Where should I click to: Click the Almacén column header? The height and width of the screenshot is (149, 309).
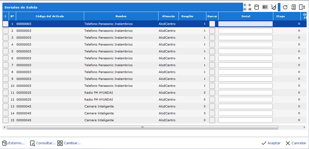click(168, 16)
